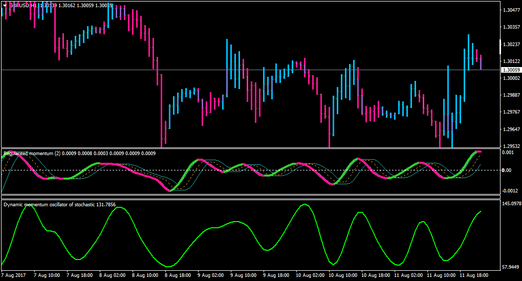Click the white marker on price scale edge
Screen dimensions: 522x281
500,47
